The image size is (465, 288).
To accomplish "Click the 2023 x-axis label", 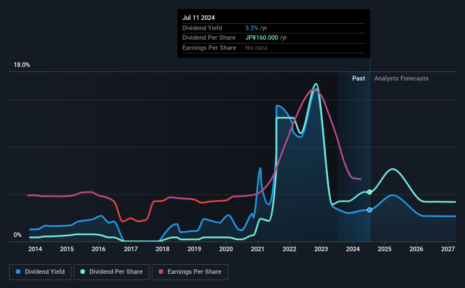I will [x=321, y=249].
